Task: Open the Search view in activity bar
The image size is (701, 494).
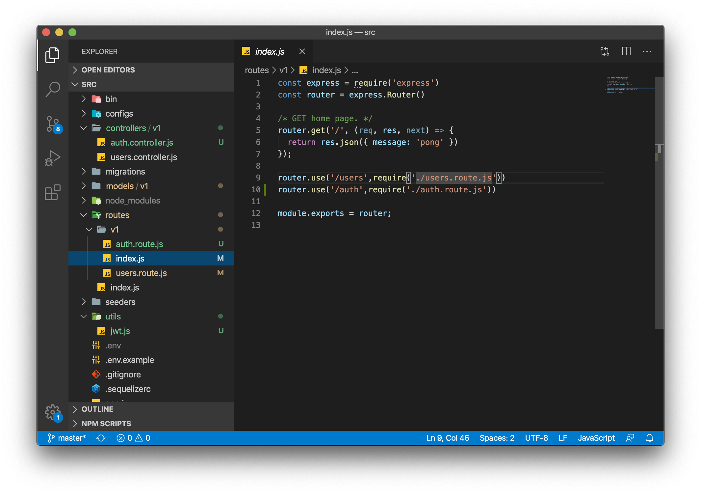Action: [53, 89]
